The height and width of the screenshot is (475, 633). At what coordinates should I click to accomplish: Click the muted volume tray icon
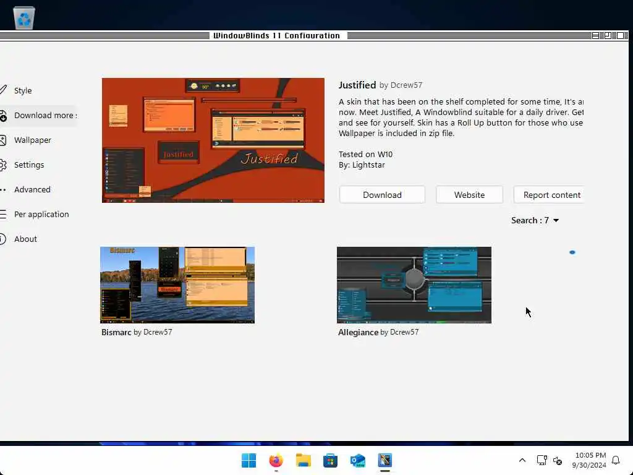[x=558, y=460]
